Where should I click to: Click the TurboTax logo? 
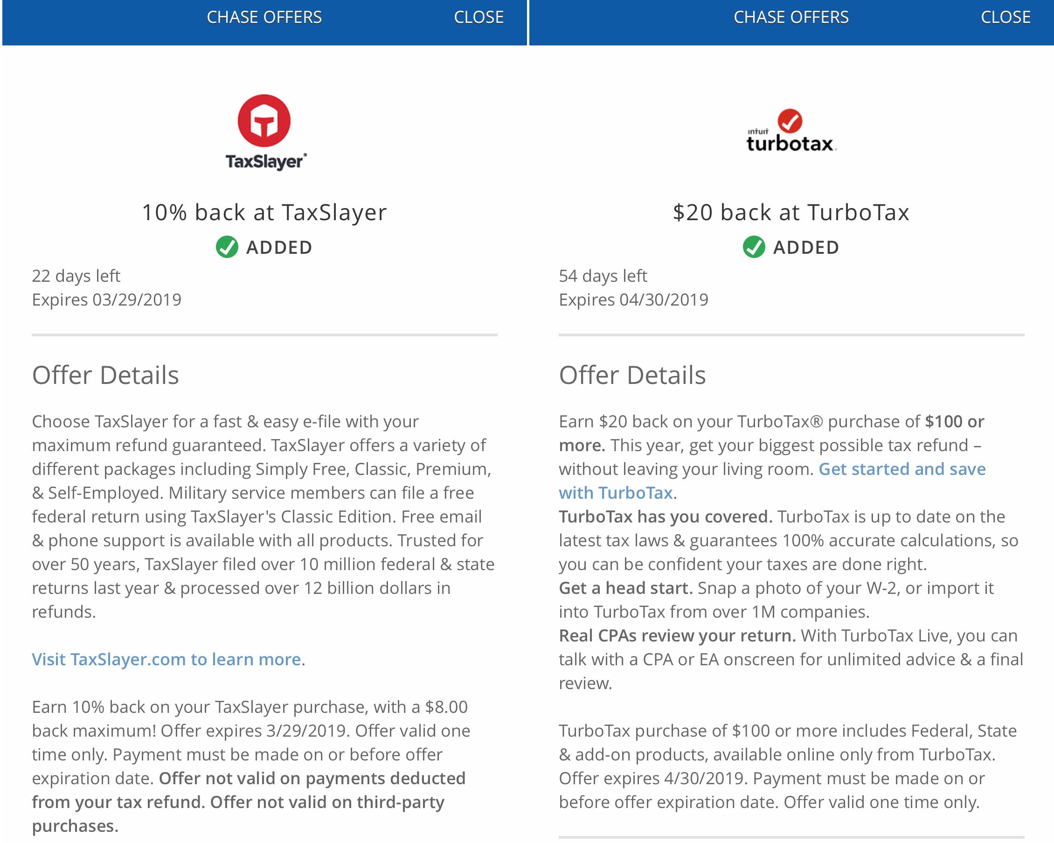[791, 131]
